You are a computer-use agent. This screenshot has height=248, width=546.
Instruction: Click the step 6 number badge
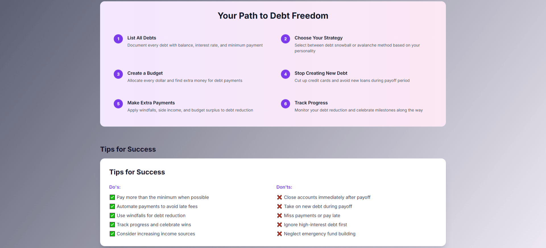[x=286, y=104]
